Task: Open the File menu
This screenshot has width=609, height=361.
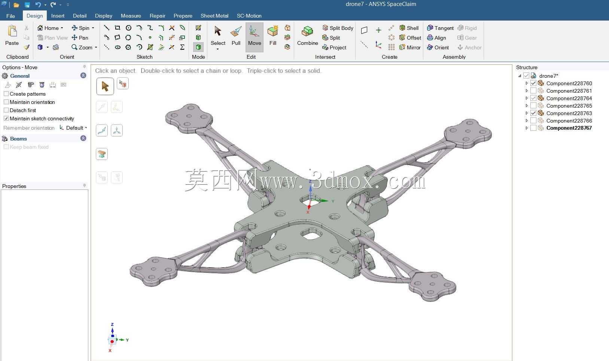Action: point(10,16)
